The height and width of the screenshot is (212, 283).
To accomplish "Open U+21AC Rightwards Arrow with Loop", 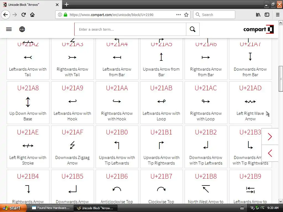I will (x=206, y=103).
